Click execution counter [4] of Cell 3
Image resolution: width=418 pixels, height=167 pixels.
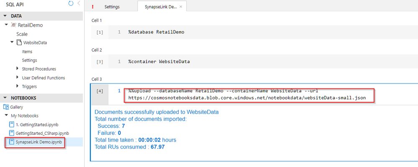tap(100, 91)
